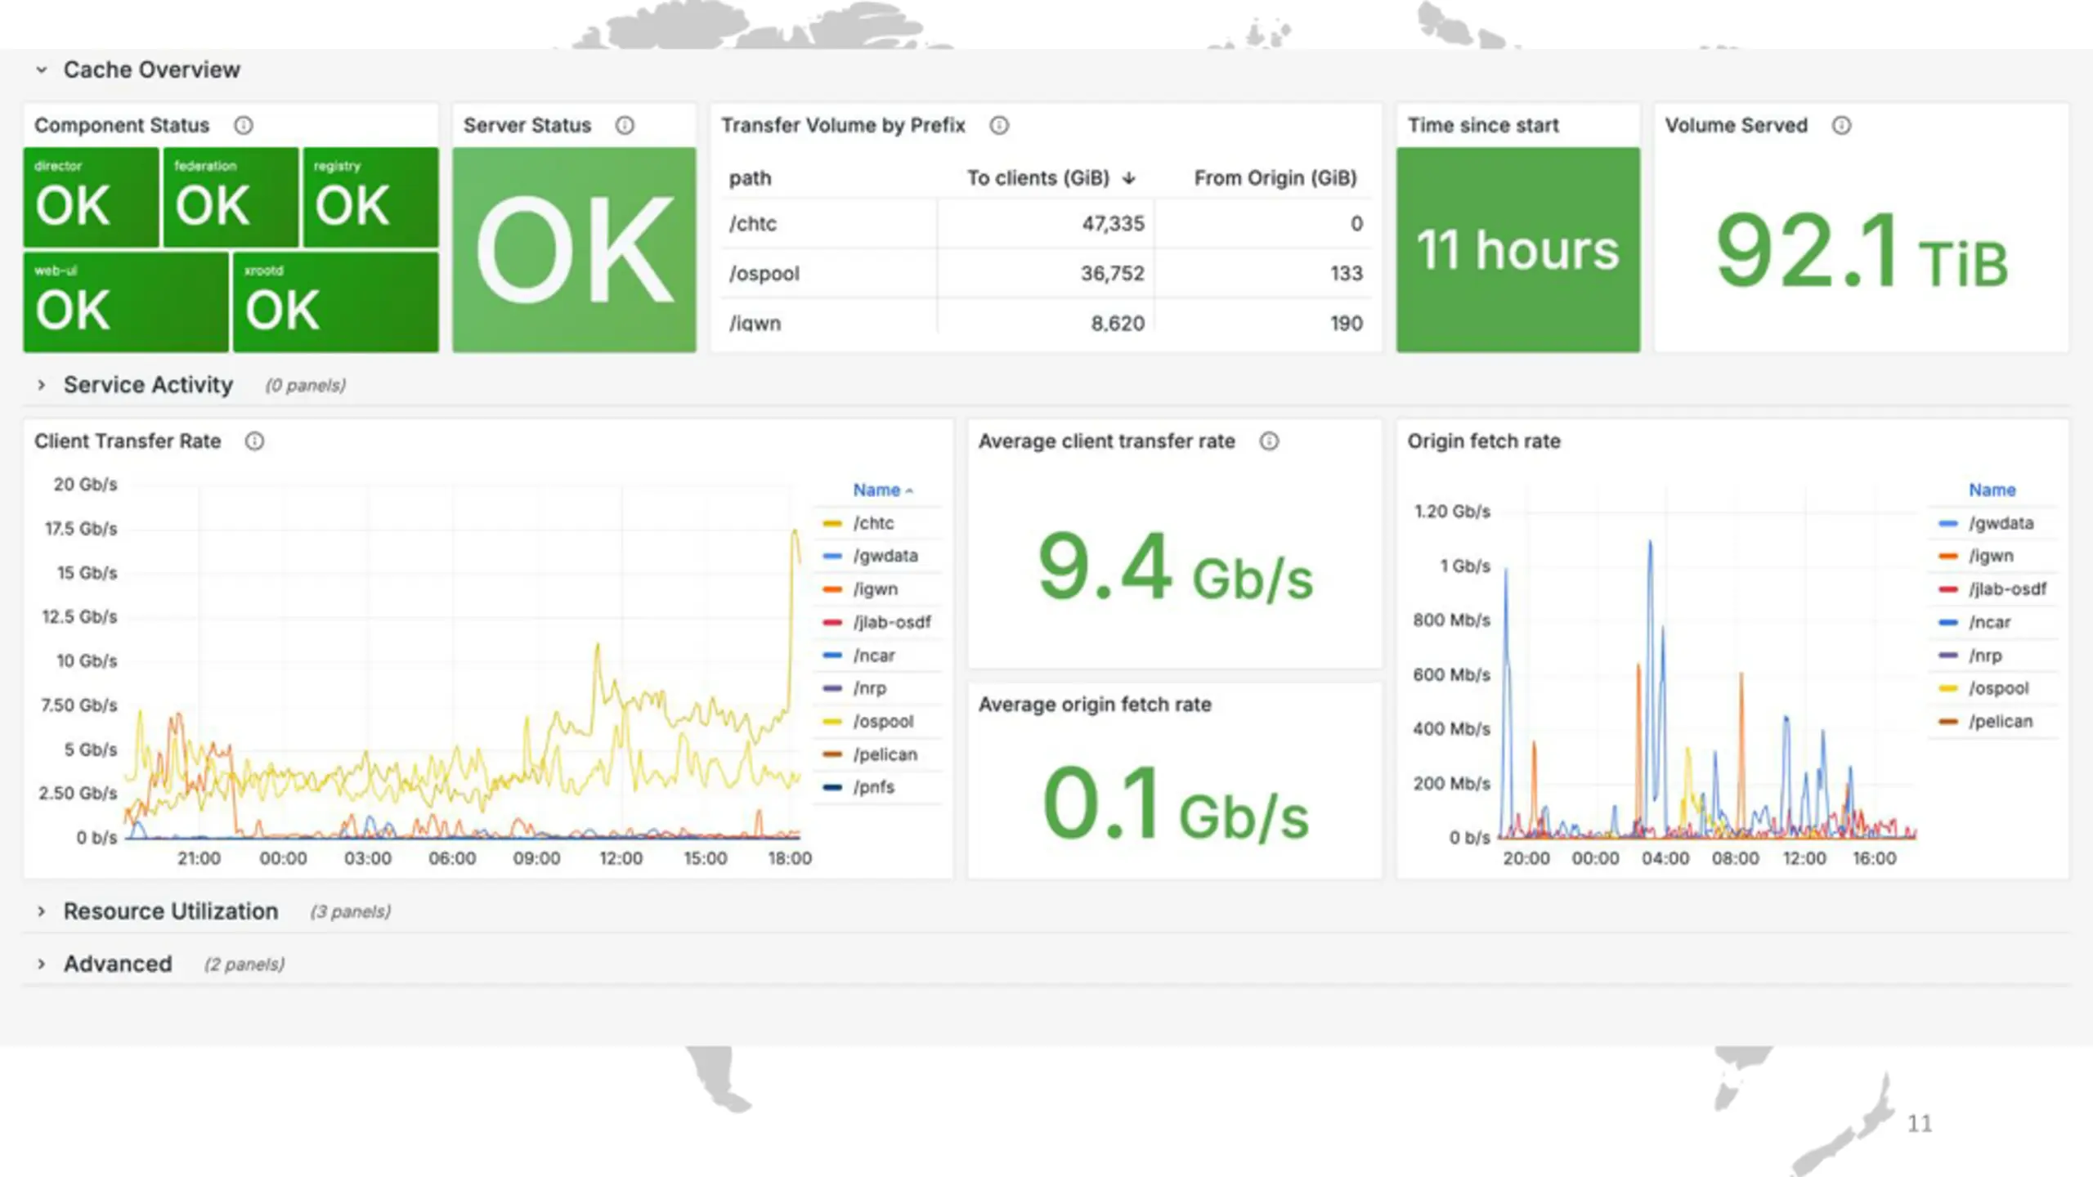Click sort arrow icon on To clients column

click(1129, 178)
